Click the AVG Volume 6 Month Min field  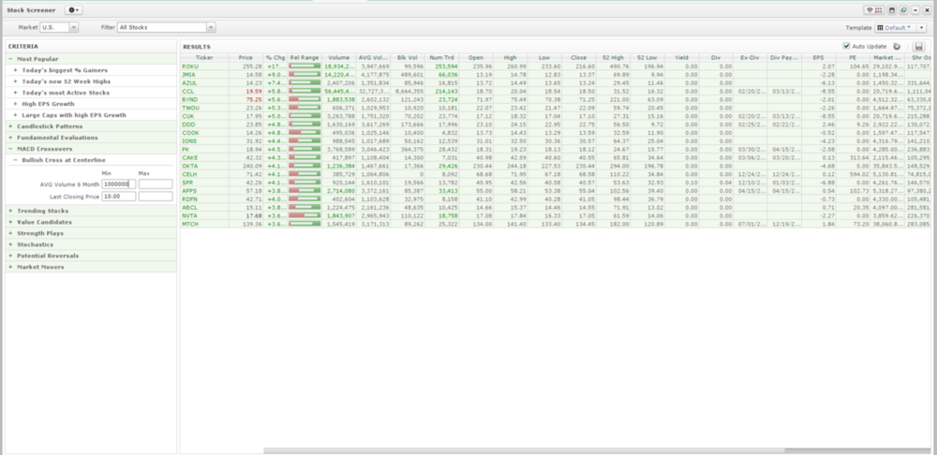[119, 184]
